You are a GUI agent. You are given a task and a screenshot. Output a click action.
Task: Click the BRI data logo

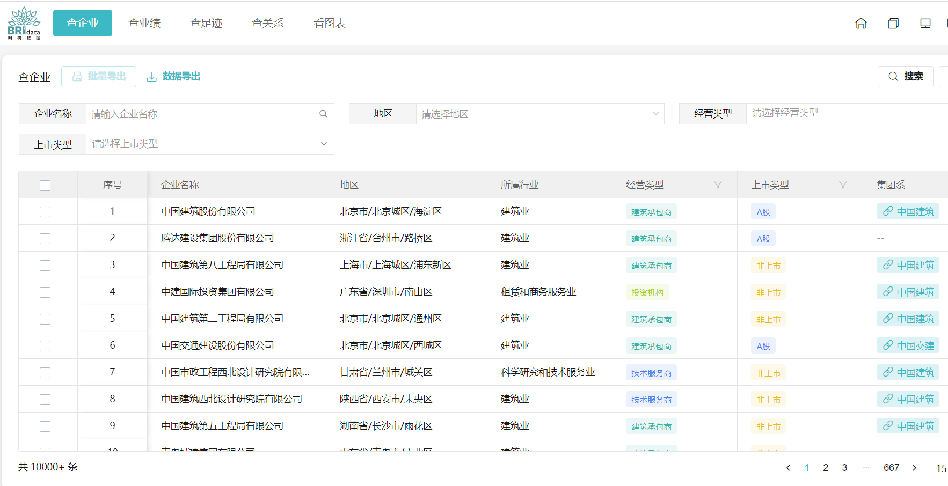point(24,23)
